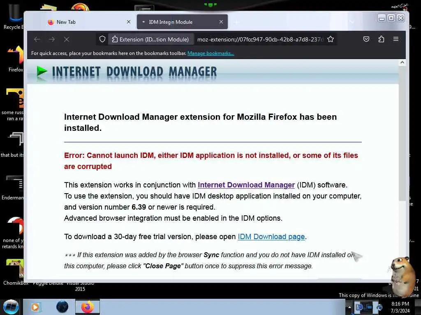Show hidden system tray icons
Screen dimensions: 421x315
349,307
